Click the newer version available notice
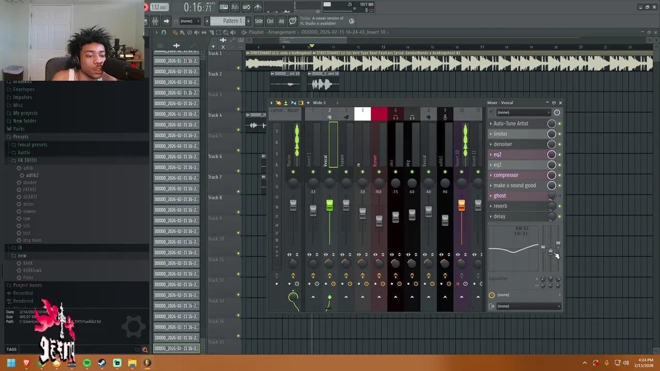Screen dimensions: 660x371 [x=323, y=21]
